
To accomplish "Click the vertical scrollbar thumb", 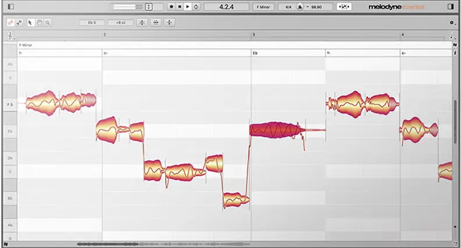I will (x=455, y=122).
